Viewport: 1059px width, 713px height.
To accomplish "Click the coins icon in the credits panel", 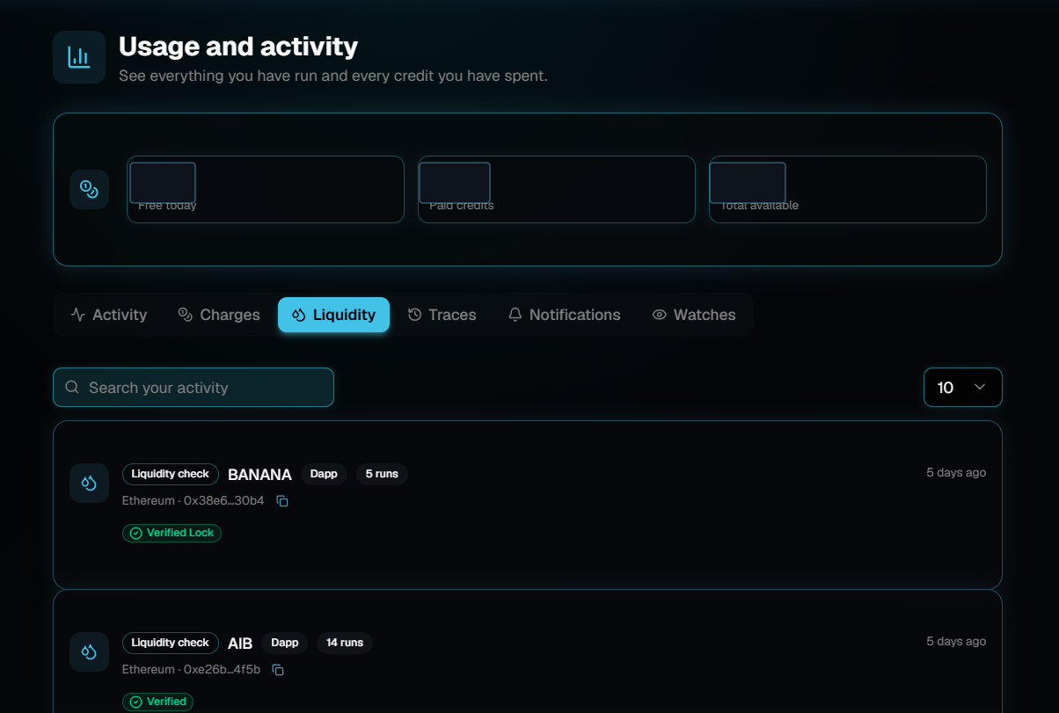I will [x=89, y=189].
